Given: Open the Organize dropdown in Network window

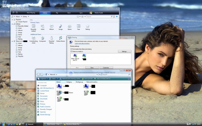Looking at the screenshot, I should (x=43, y=79).
